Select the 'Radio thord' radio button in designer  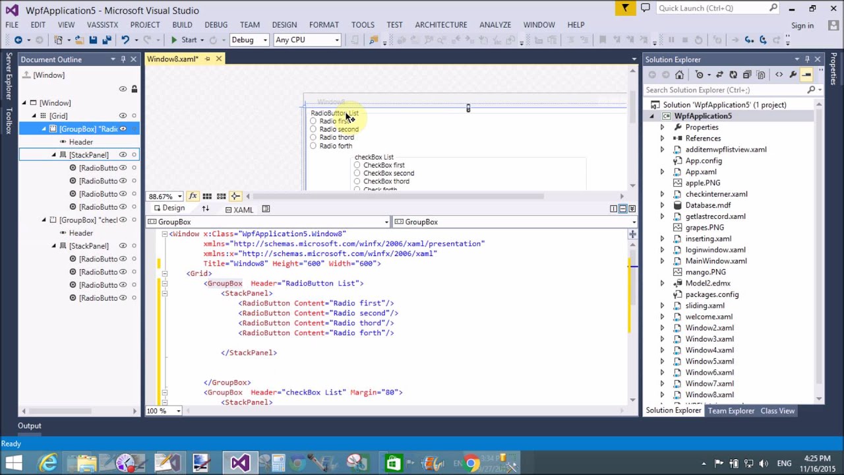pyautogui.click(x=313, y=137)
